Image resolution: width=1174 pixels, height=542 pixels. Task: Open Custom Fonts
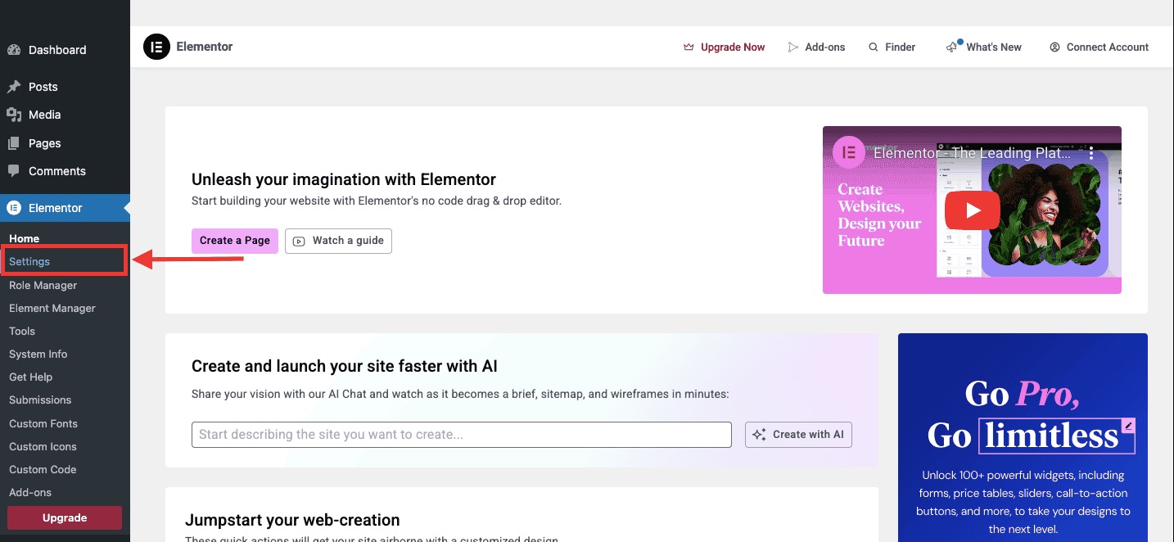(x=43, y=423)
